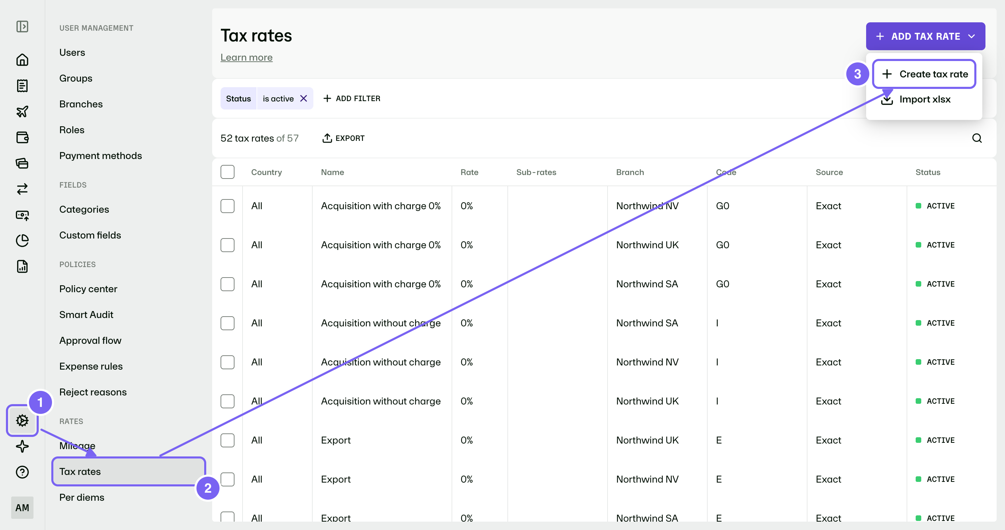The width and height of the screenshot is (1005, 530).
Task: Open Expense rules in sidebar
Action: pos(91,366)
